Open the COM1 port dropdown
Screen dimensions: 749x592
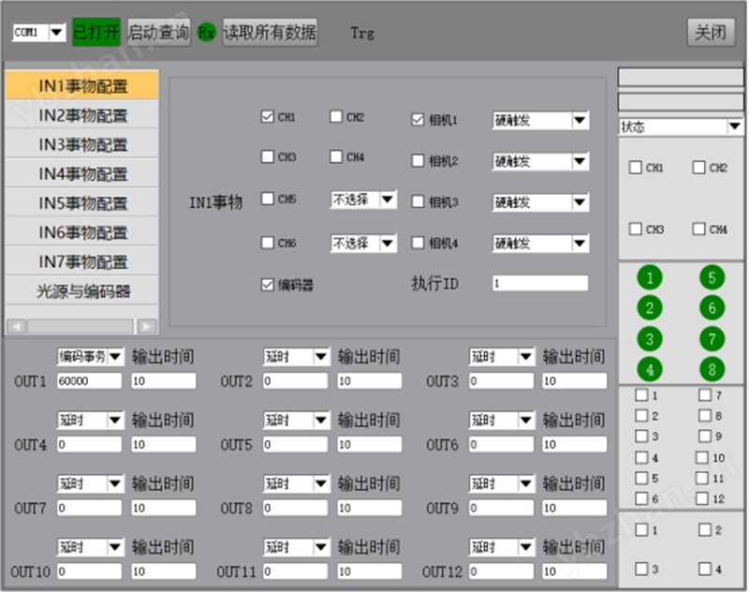point(57,33)
